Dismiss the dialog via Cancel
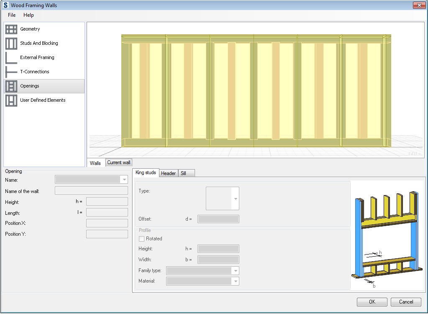This screenshot has height=314, width=428. [405, 302]
